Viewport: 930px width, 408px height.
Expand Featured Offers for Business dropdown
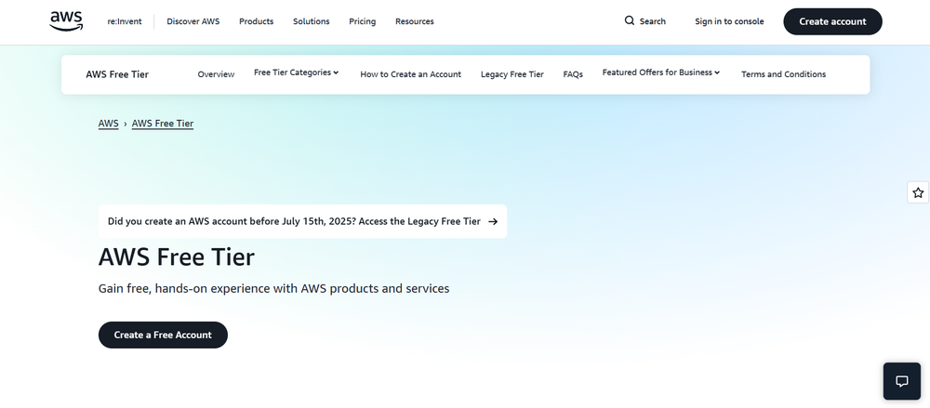click(660, 72)
